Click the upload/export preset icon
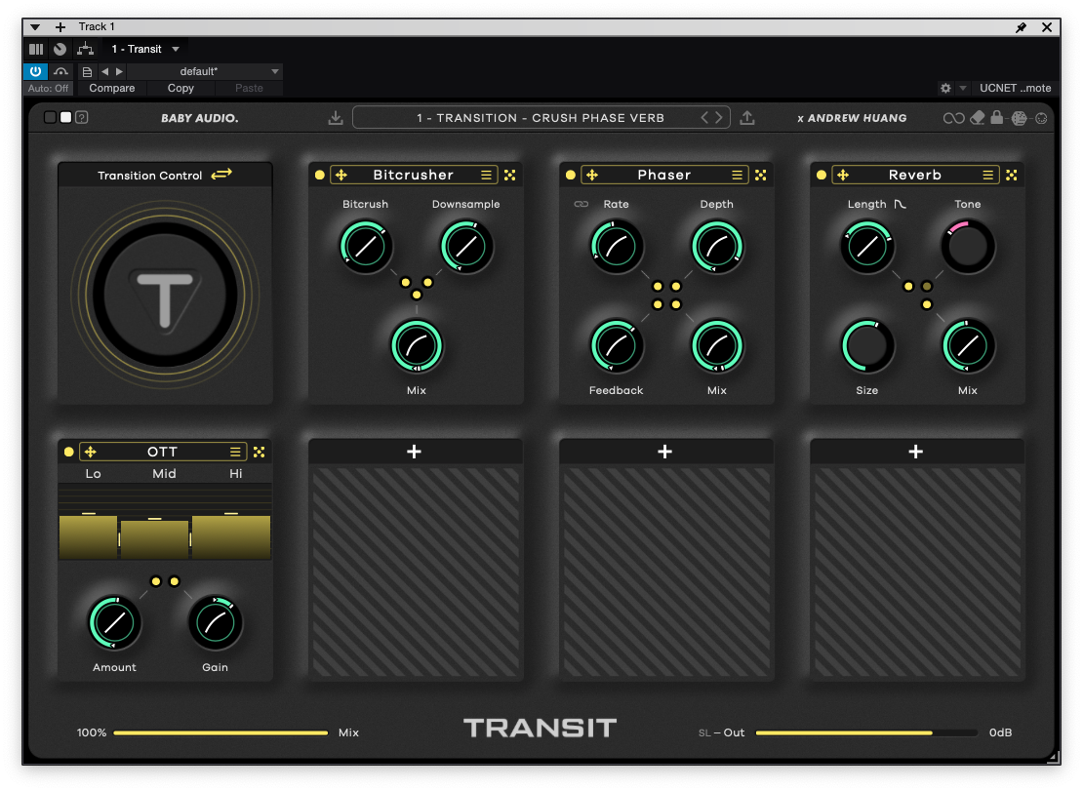Viewport: 1083px width, 791px height. [746, 118]
